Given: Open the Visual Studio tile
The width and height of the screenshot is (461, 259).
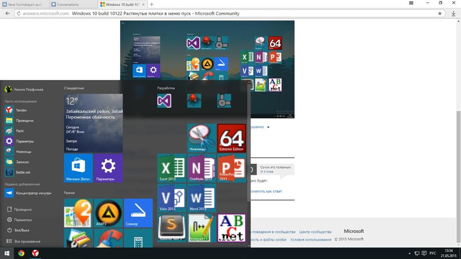Looking at the screenshot, I should 164,101.
